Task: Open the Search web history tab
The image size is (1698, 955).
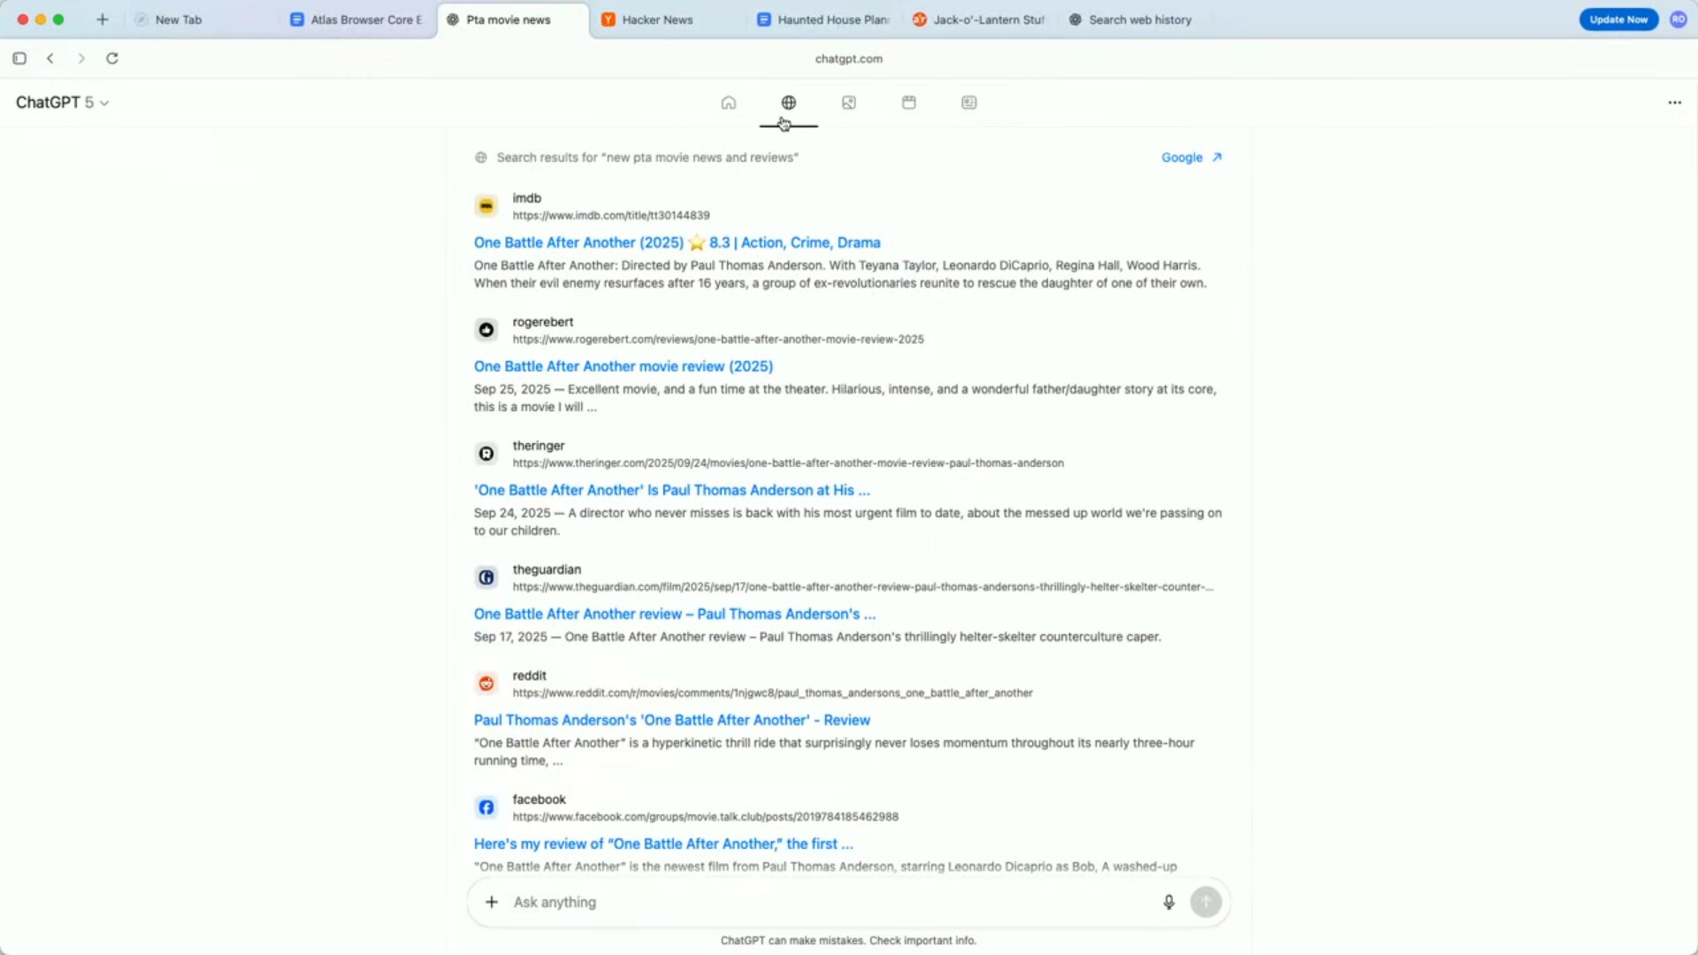Action: point(1139,19)
